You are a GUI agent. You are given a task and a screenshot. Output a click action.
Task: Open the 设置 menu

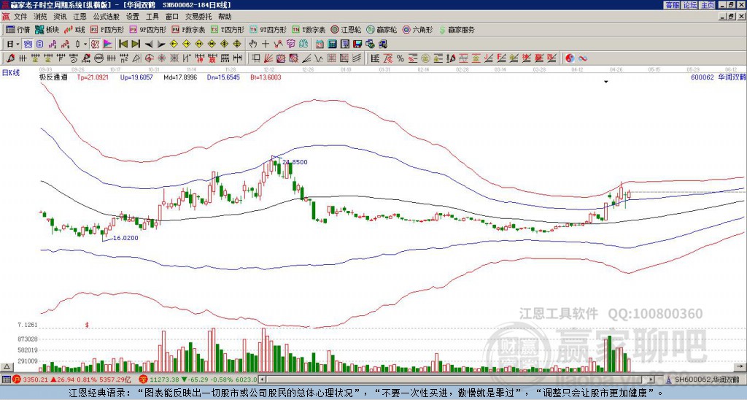click(x=133, y=17)
